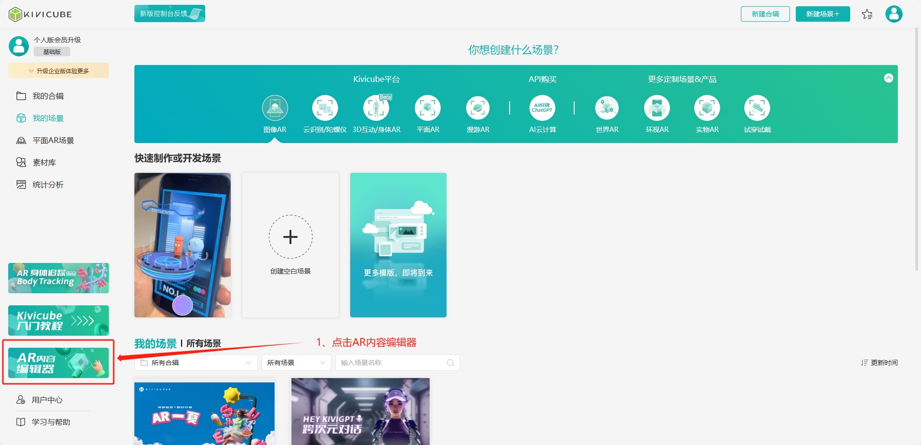The height and width of the screenshot is (445, 921).
Task: Click the 新建合辑 button
Action: click(x=765, y=14)
